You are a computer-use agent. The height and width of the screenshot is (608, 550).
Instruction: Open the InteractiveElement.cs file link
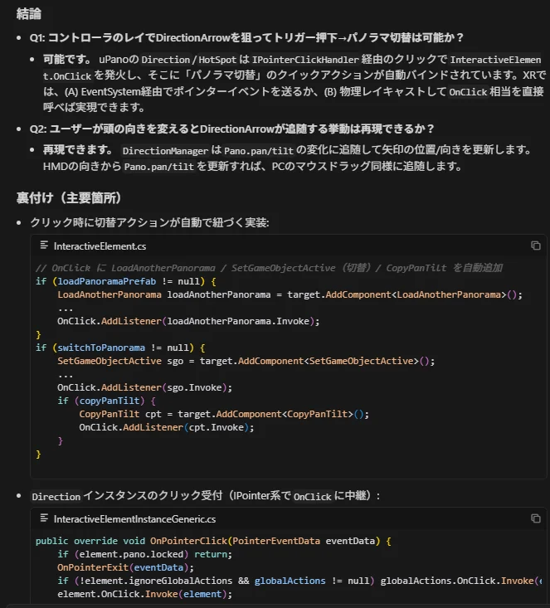click(x=100, y=246)
